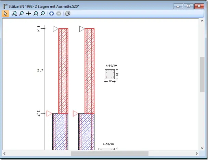
Task: Click the horizontal scrollbar right arrow
Action: 197,154
